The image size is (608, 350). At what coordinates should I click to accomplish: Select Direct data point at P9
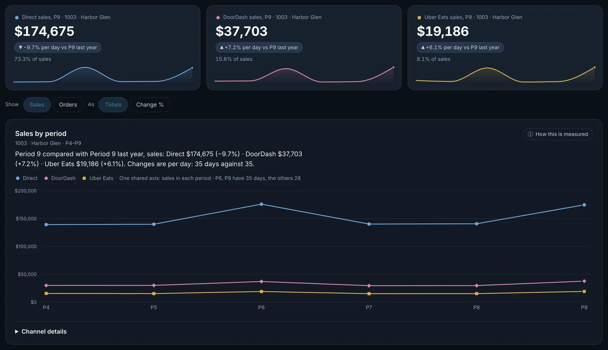(x=584, y=205)
